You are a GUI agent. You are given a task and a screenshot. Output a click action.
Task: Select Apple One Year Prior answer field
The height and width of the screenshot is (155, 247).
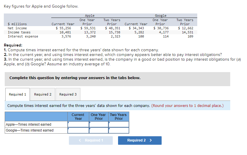[99, 124]
